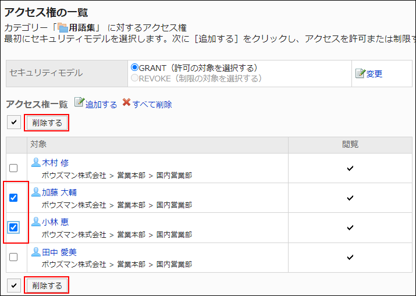The image size is (416, 296).
Task: Open the 木村 修 user link
Action: 55,163
